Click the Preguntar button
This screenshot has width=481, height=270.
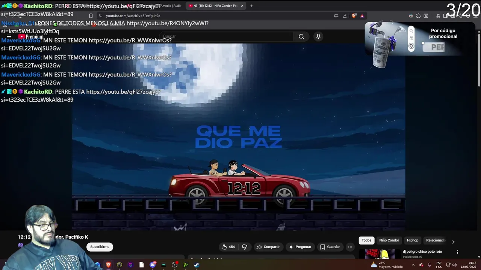pyautogui.click(x=300, y=247)
